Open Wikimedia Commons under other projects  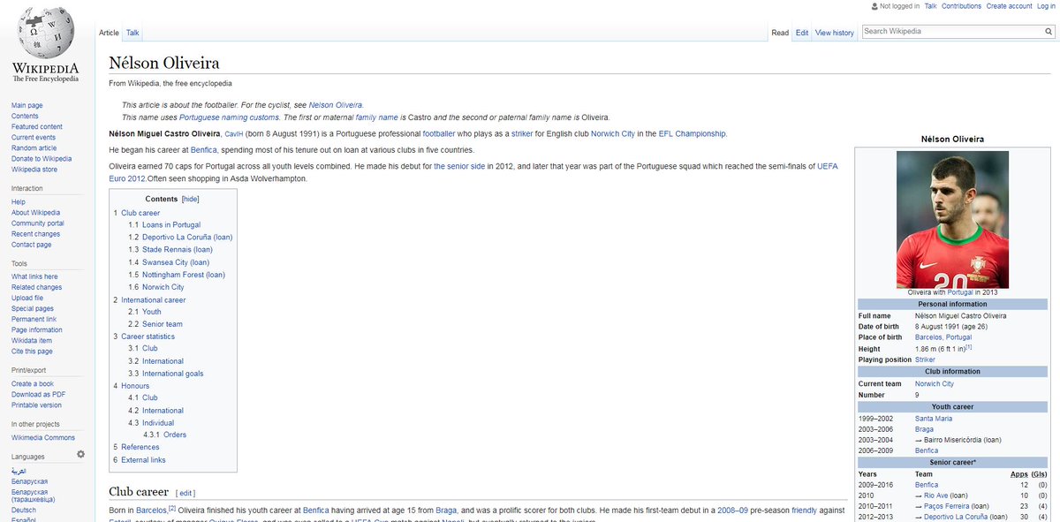point(43,437)
